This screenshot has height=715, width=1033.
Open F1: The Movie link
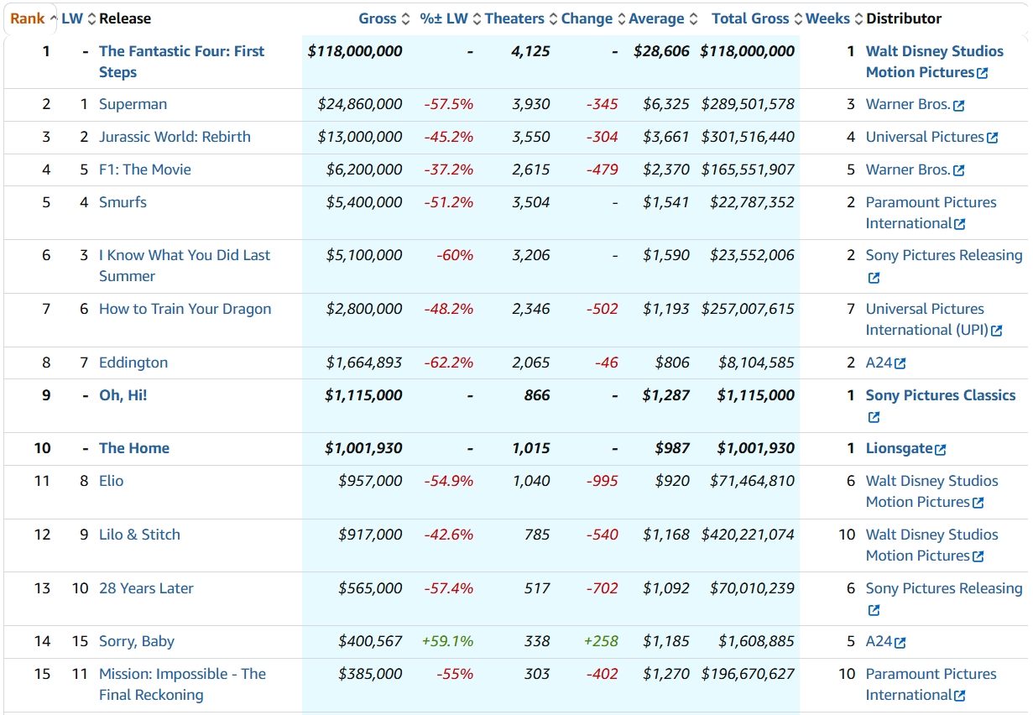coord(145,170)
